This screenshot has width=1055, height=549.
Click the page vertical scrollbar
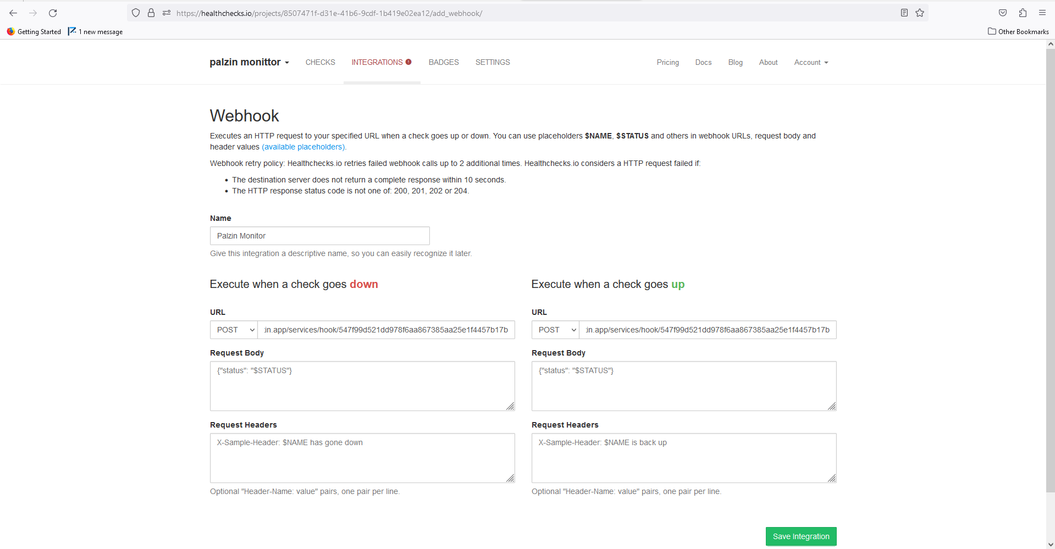pyautogui.click(x=1051, y=269)
